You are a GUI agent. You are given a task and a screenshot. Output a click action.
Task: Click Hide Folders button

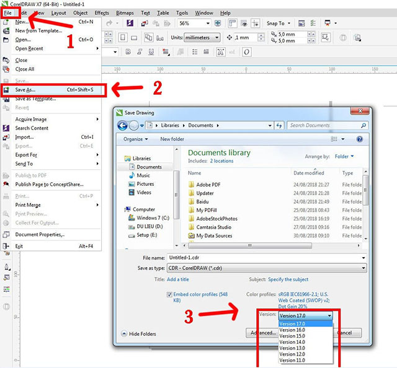click(138, 334)
